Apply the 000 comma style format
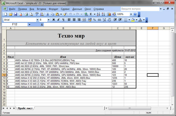The image size is (176, 116). (99, 20)
